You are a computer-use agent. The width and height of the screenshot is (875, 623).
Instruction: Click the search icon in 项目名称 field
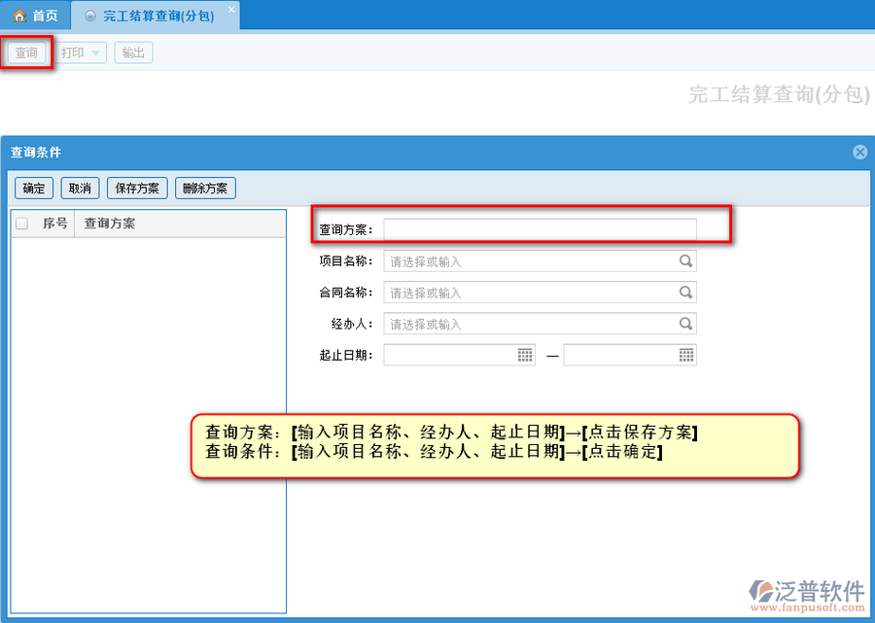(685, 261)
